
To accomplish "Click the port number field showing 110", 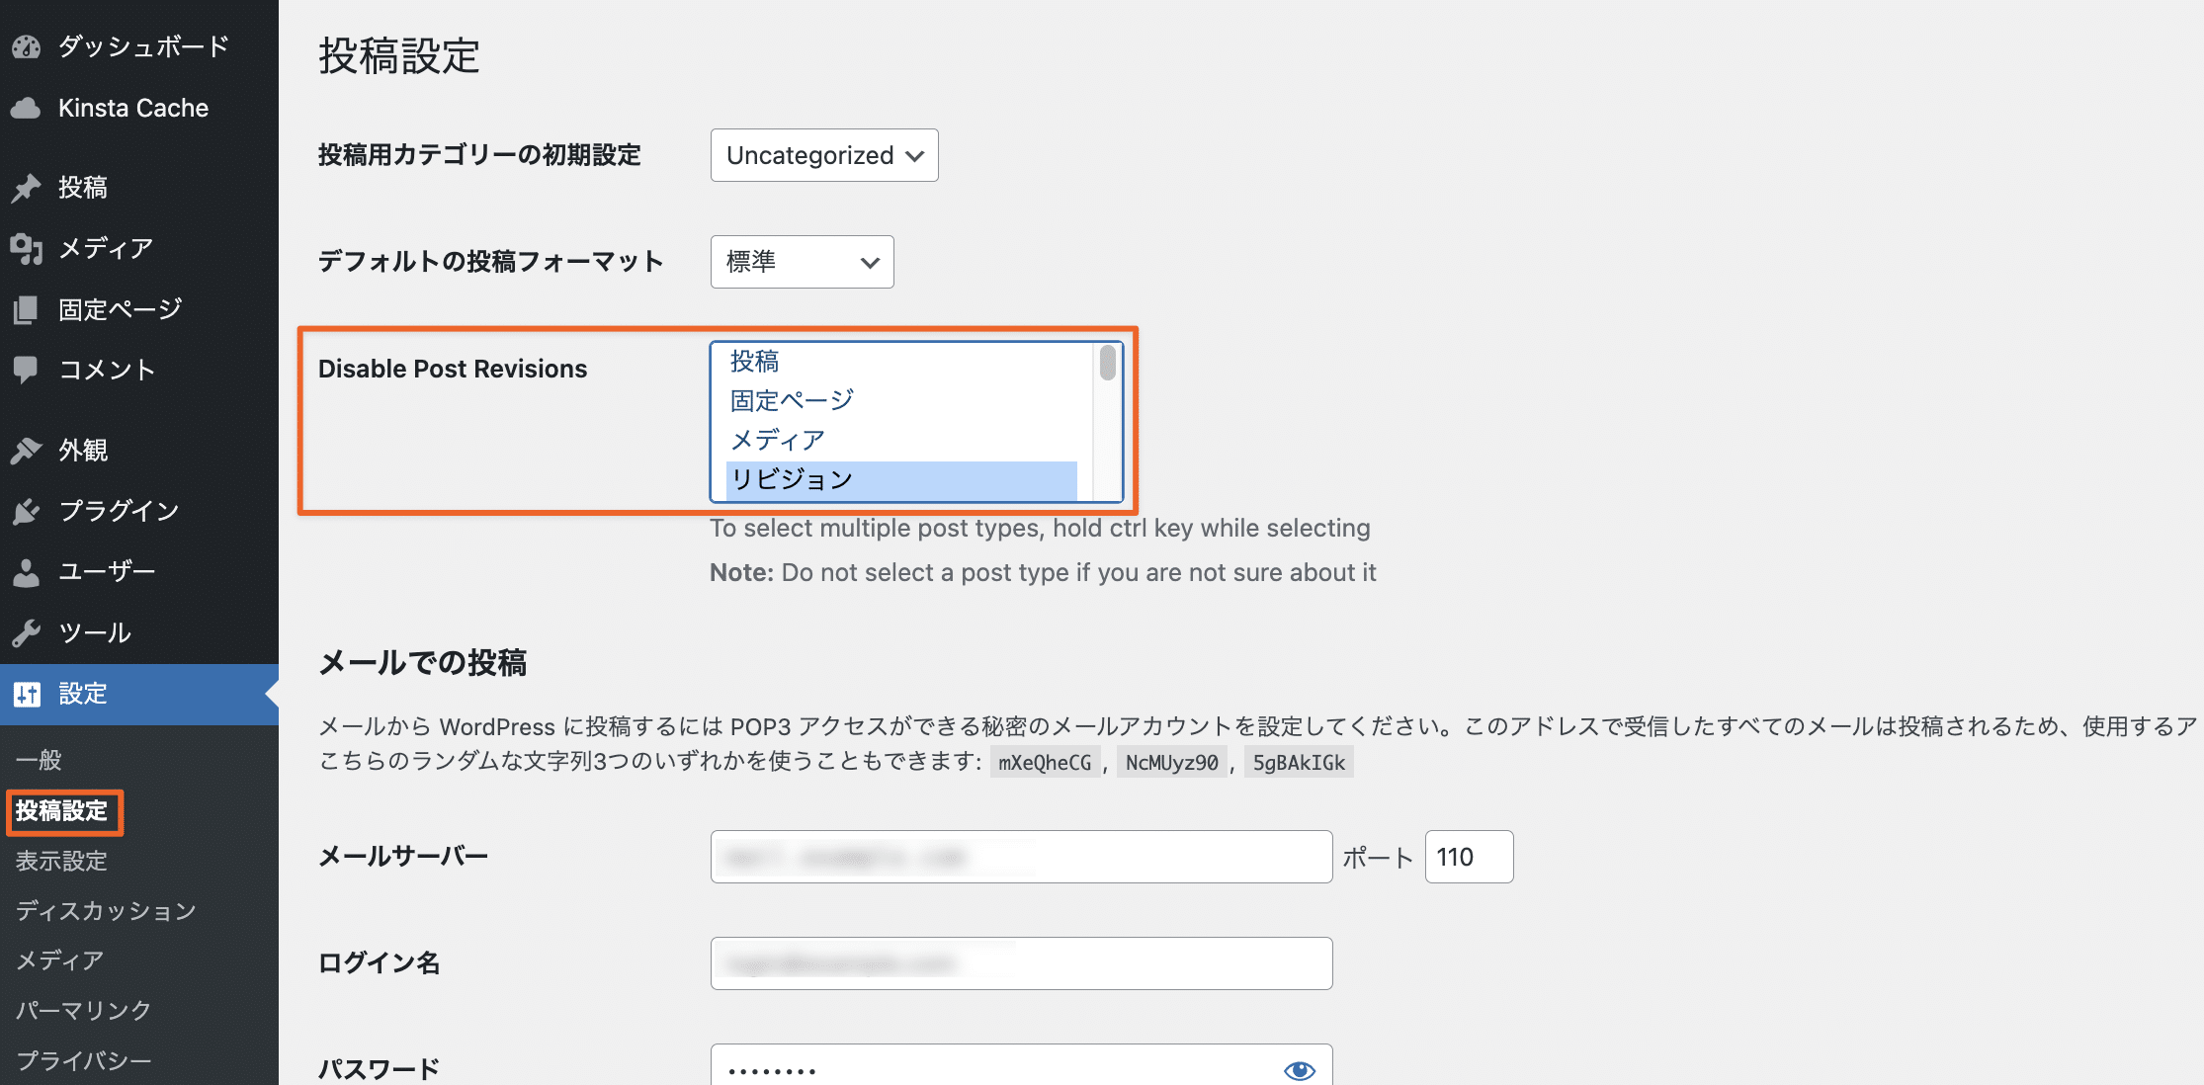I will 1468,857.
